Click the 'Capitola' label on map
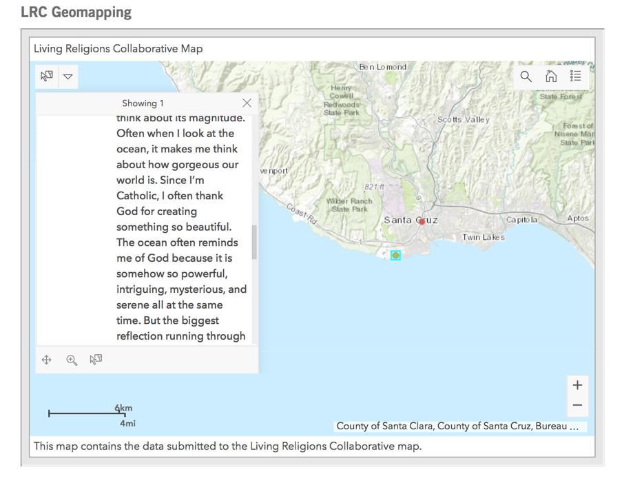Screen dimensions: 622x483 521,220
